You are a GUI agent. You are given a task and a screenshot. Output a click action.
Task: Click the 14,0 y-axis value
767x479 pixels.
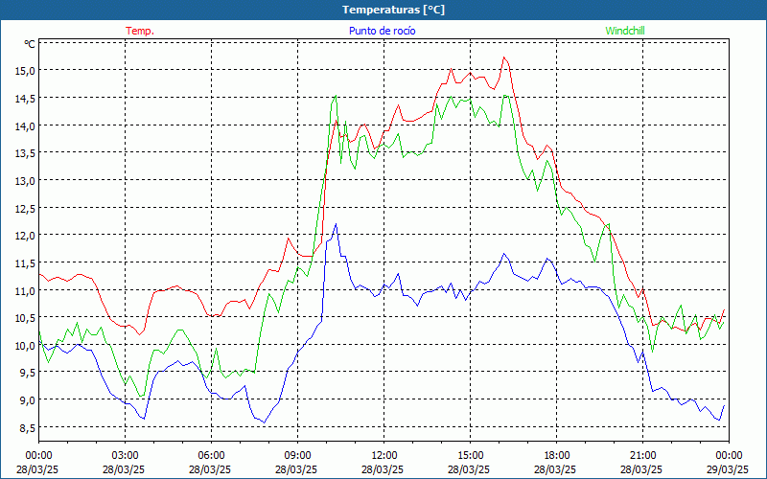pyautogui.click(x=26, y=126)
